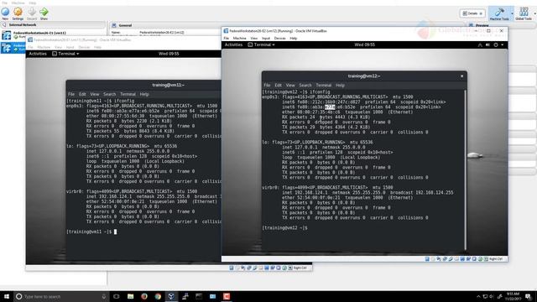Open the Global Tools panel
Image resolution: width=537 pixels, height=302 pixels.
click(524, 13)
